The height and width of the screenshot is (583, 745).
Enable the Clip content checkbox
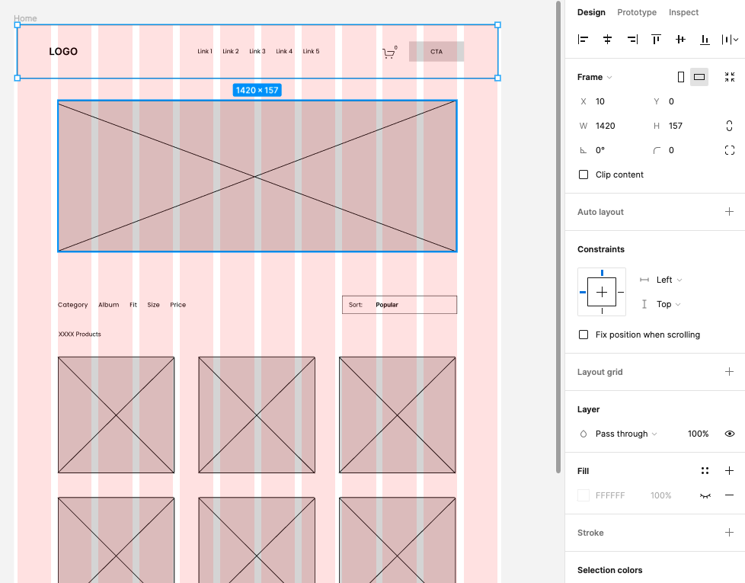[584, 175]
